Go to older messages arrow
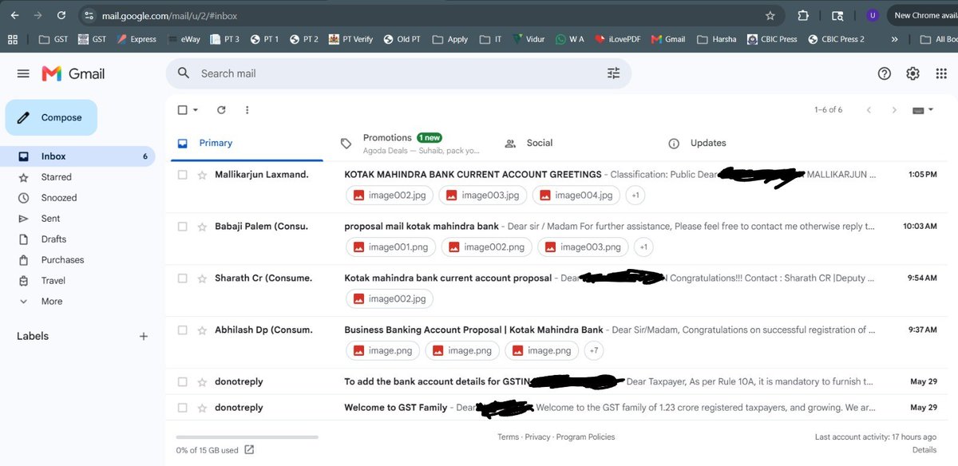 pyautogui.click(x=894, y=110)
